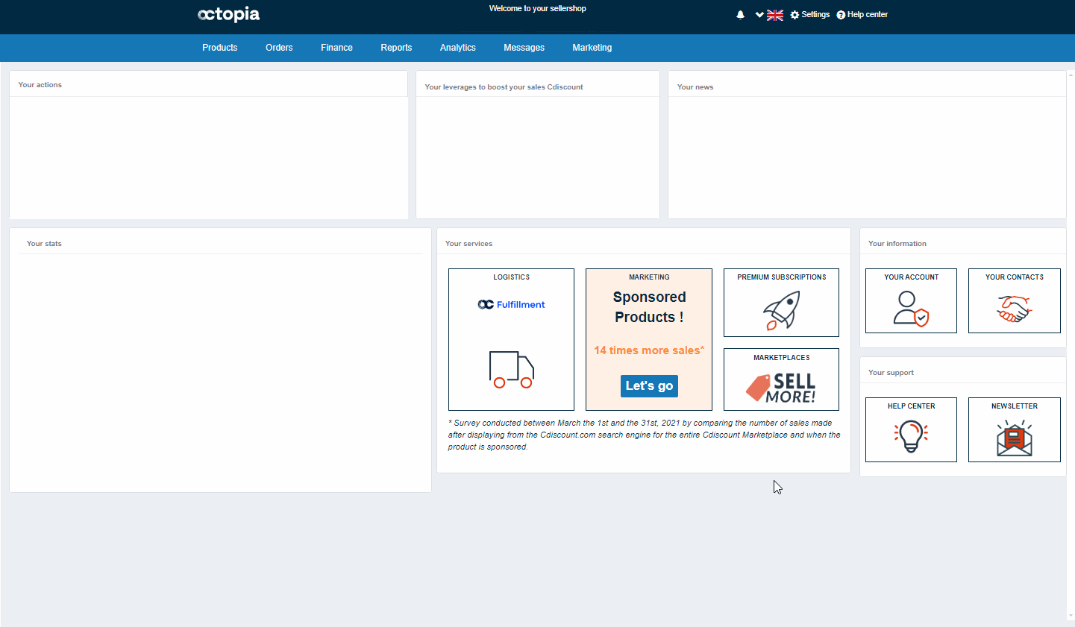Open the Reports menu
Image resolution: width=1075 pixels, height=627 pixels.
point(396,48)
